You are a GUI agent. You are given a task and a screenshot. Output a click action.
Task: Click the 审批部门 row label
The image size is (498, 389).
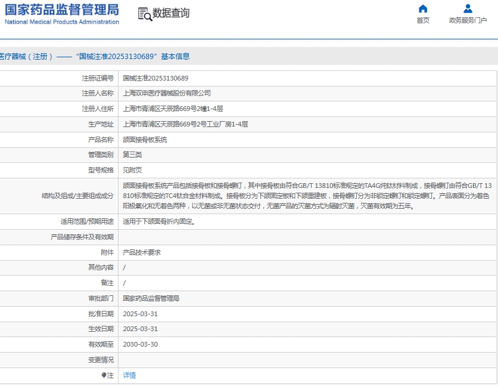point(101,298)
